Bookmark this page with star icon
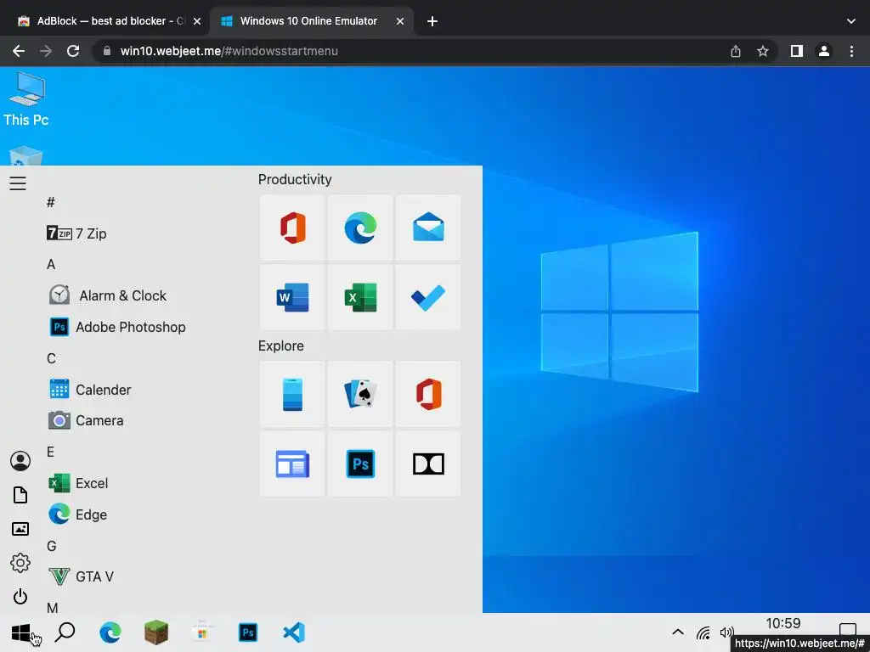Viewport: 870px width, 652px height. tap(763, 51)
